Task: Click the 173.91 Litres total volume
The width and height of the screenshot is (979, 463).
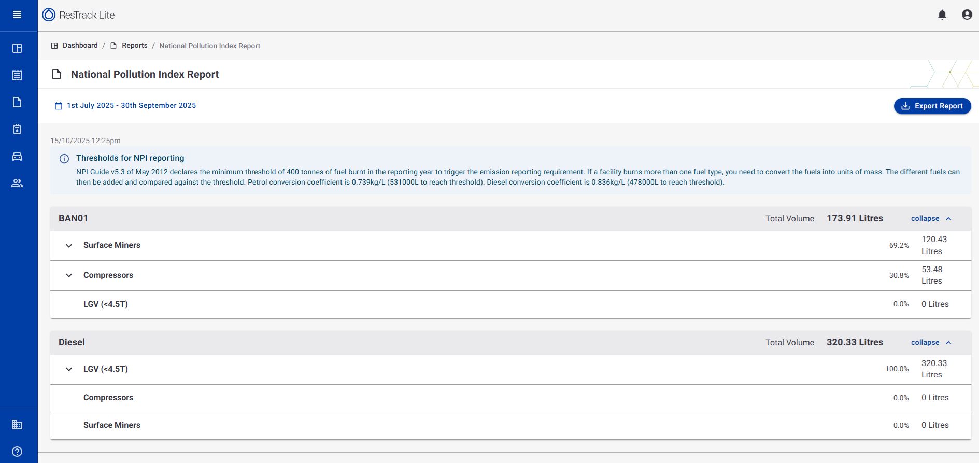Action: coord(855,218)
